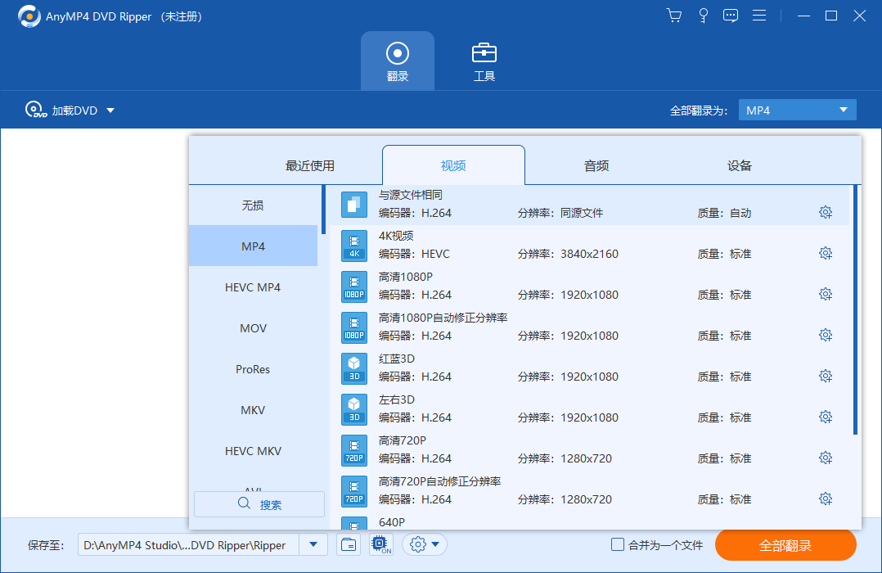The image size is (882, 573).
Task: Choose 无损 format category
Action: (253, 205)
